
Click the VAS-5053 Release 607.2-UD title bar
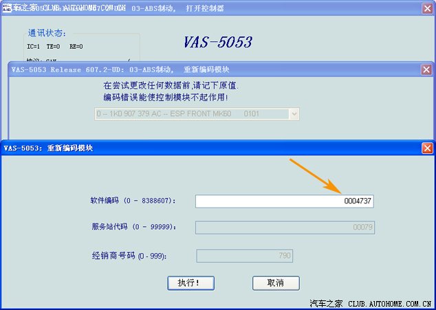pyautogui.click(x=206, y=69)
